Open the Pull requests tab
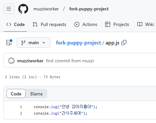 [x=49, y=24]
